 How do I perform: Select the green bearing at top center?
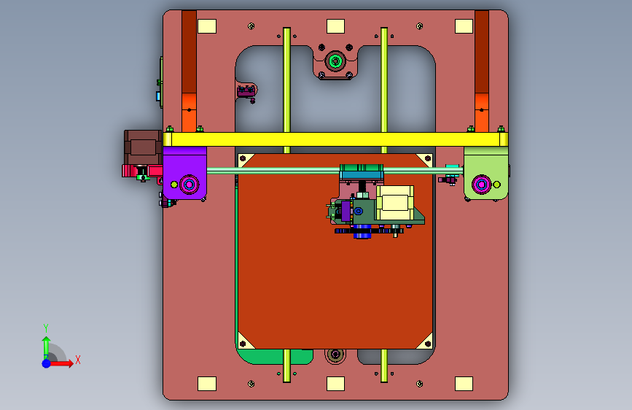[x=335, y=61]
